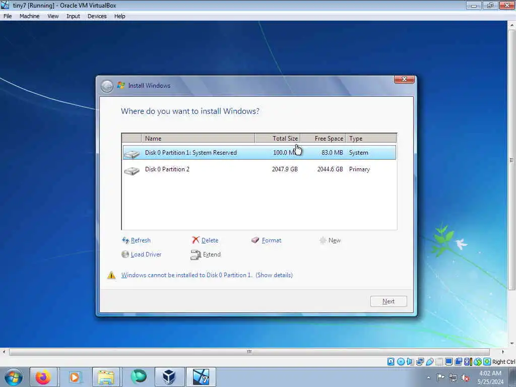Click Load Driver option
This screenshot has height=387, width=516.
click(x=142, y=254)
